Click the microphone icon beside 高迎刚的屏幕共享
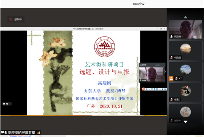This screenshot has width=204, height=137. click(x=6, y=133)
